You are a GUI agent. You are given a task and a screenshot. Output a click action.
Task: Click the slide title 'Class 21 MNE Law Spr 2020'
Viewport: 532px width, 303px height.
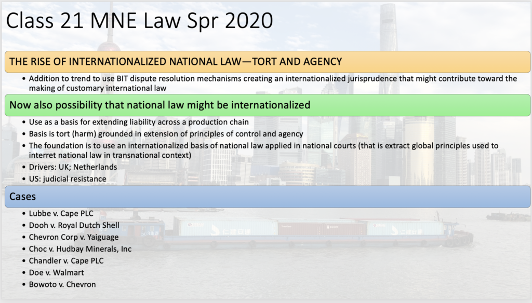[x=139, y=21]
